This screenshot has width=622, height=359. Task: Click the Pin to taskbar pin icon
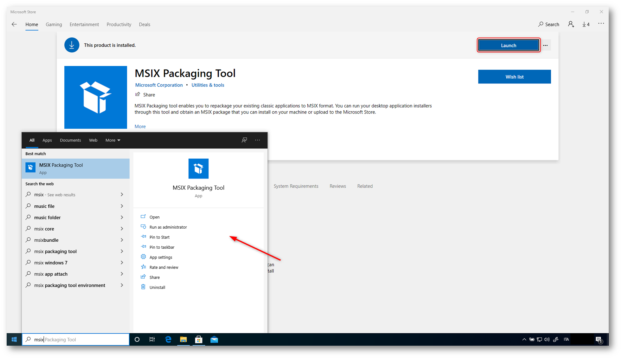coord(143,247)
